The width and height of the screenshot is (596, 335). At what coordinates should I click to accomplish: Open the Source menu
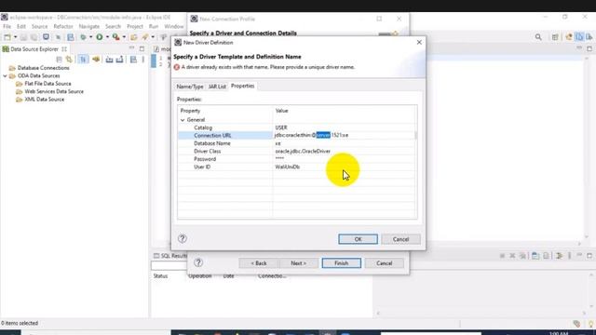39,27
